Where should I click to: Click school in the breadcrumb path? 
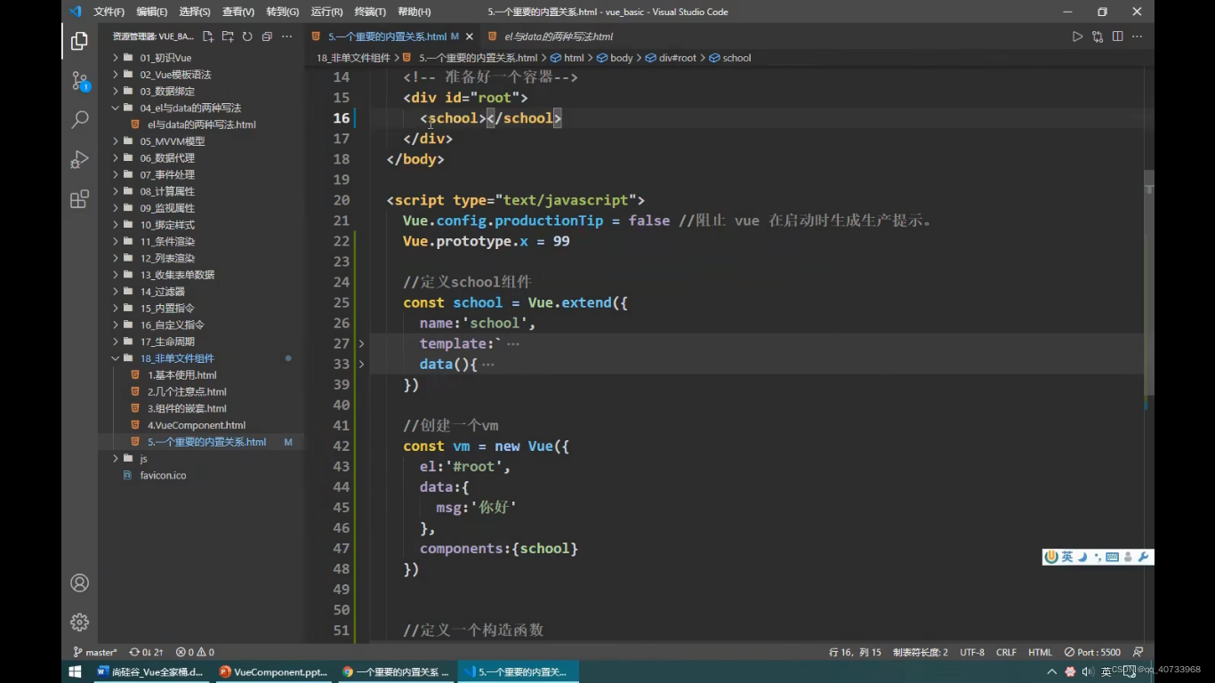pyautogui.click(x=736, y=58)
